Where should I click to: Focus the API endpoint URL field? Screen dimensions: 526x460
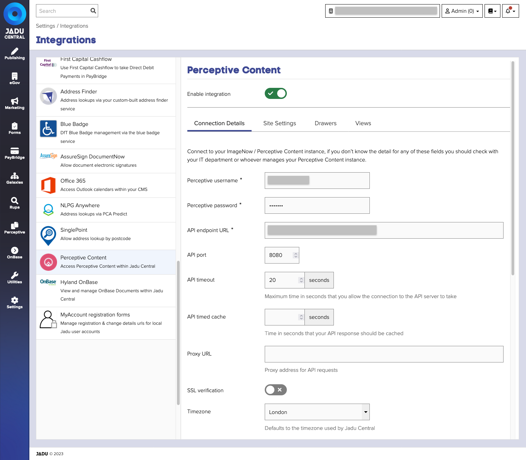pyautogui.click(x=384, y=230)
